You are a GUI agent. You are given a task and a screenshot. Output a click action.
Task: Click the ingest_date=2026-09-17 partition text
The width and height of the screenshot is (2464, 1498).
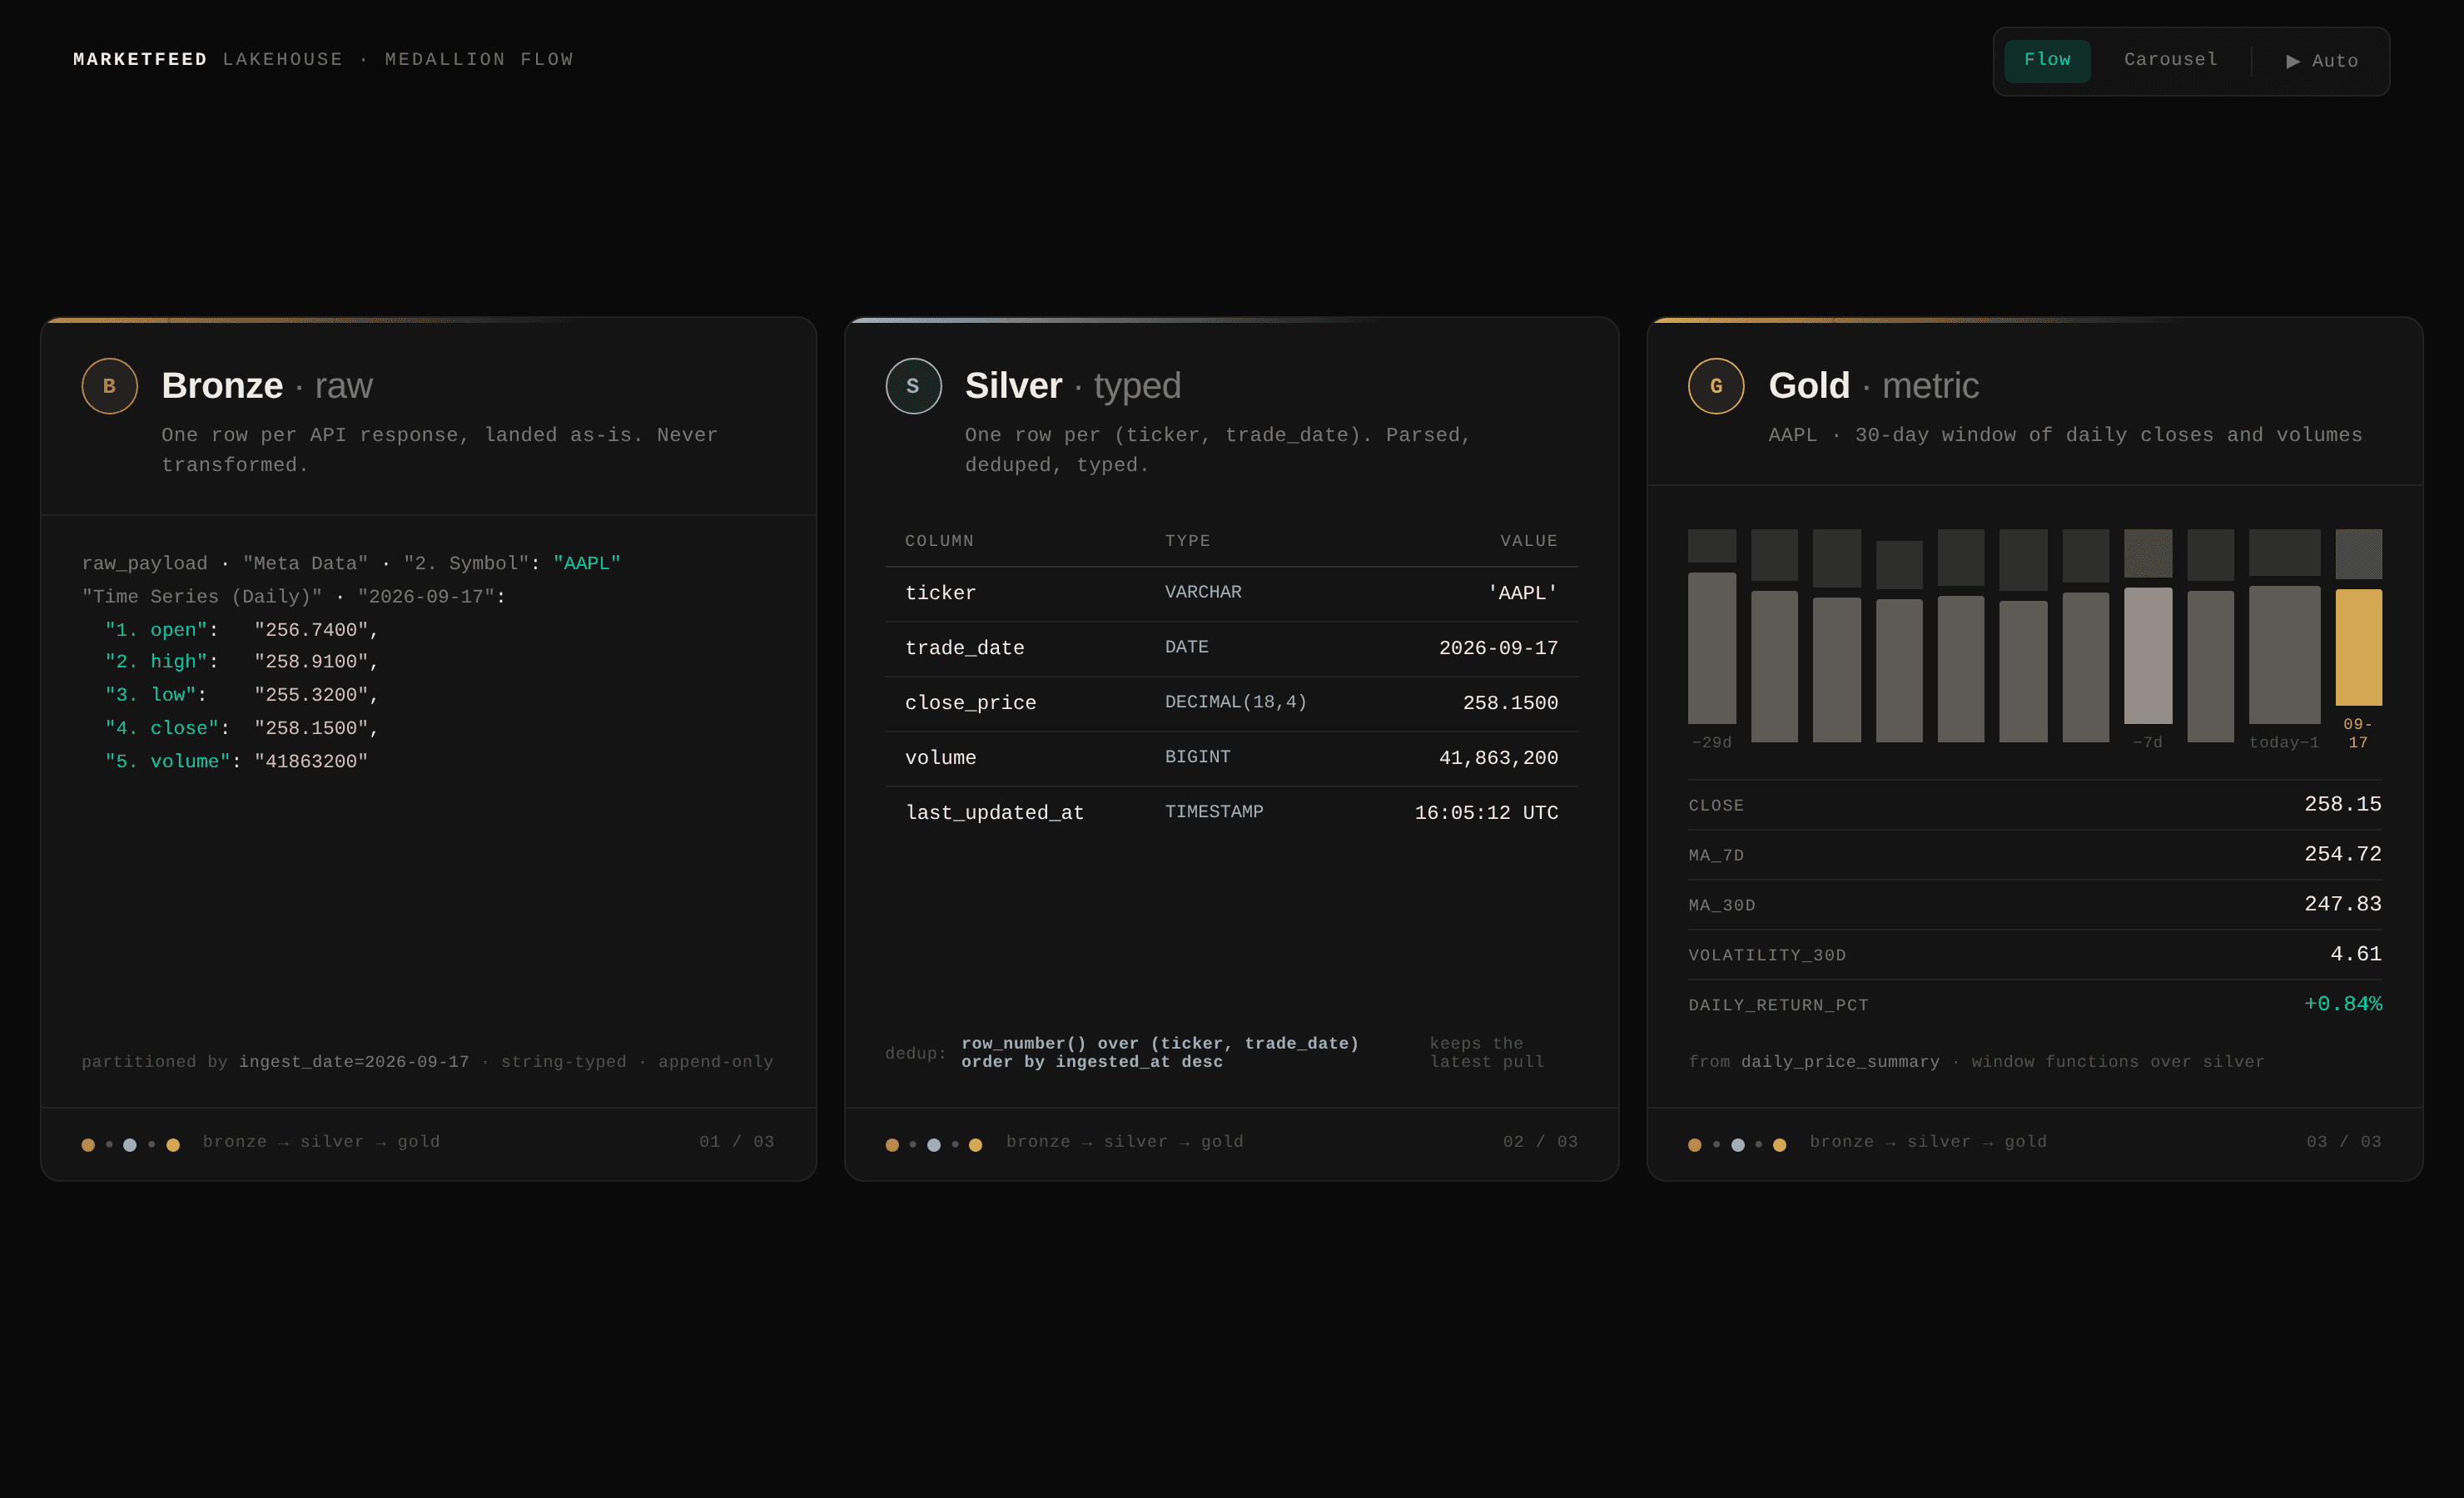click(354, 1062)
